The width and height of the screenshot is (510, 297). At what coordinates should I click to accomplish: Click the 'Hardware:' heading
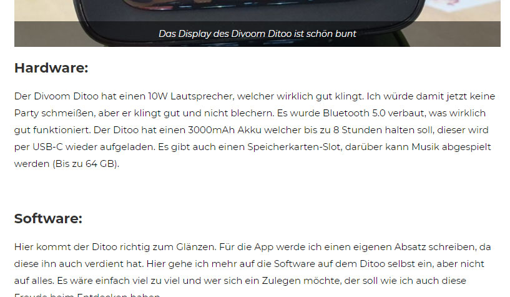[x=51, y=68]
